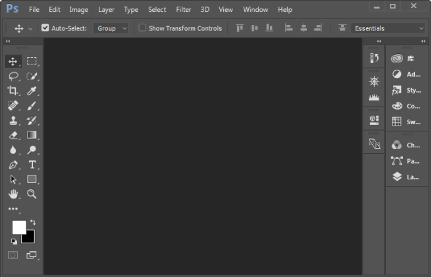Reset default foreground and background colors
Screen dimensions: 432x278
(14, 241)
